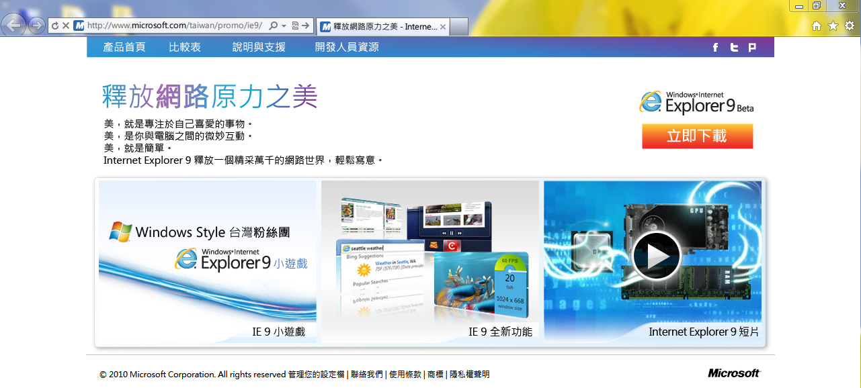Image resolution: width=861 pixels, height=388 pixels.
Task: Open the 產品首頁 nav item
Action: click(124, 47)
